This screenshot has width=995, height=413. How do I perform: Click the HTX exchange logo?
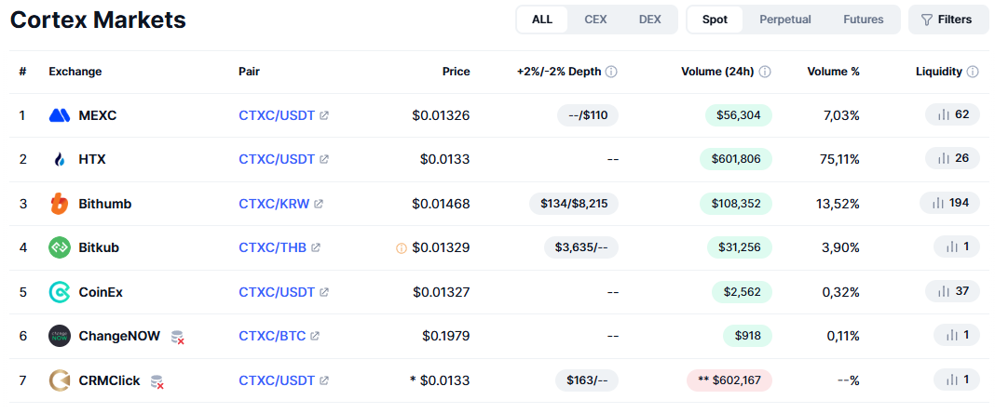click(60, 160)
